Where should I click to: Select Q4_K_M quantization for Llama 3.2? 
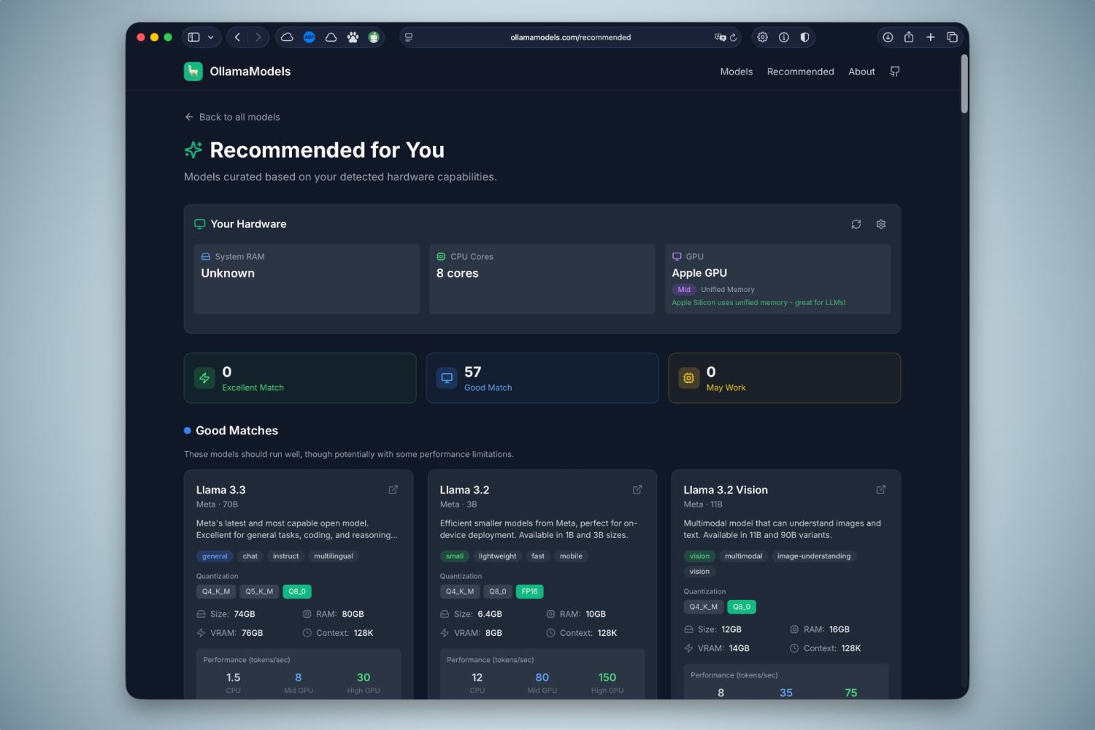pos(460,591)
